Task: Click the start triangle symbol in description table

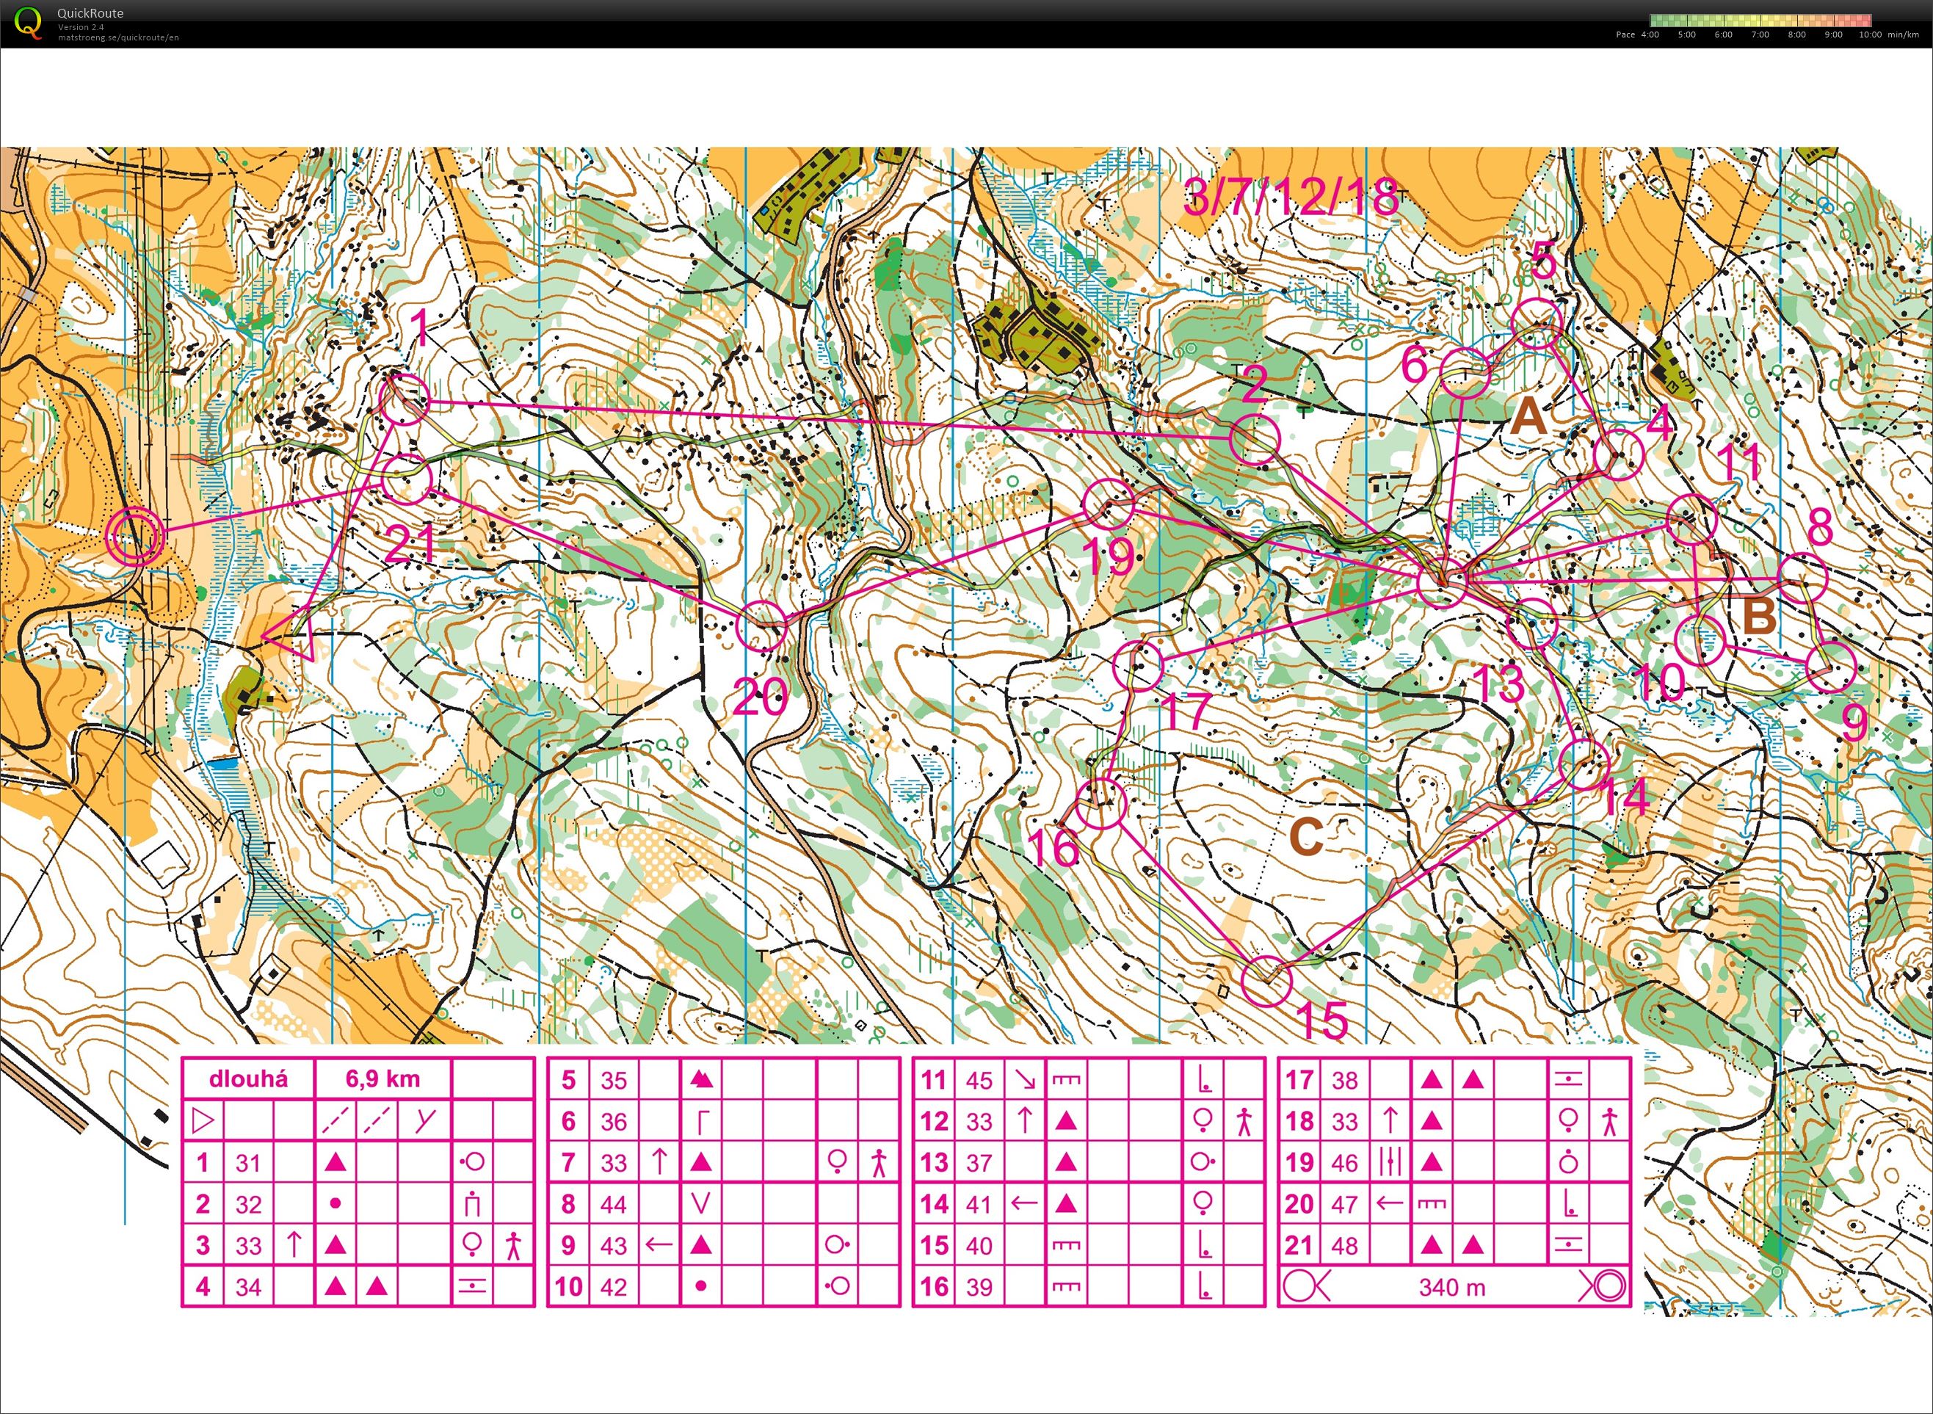Action: click(203, 1120)
